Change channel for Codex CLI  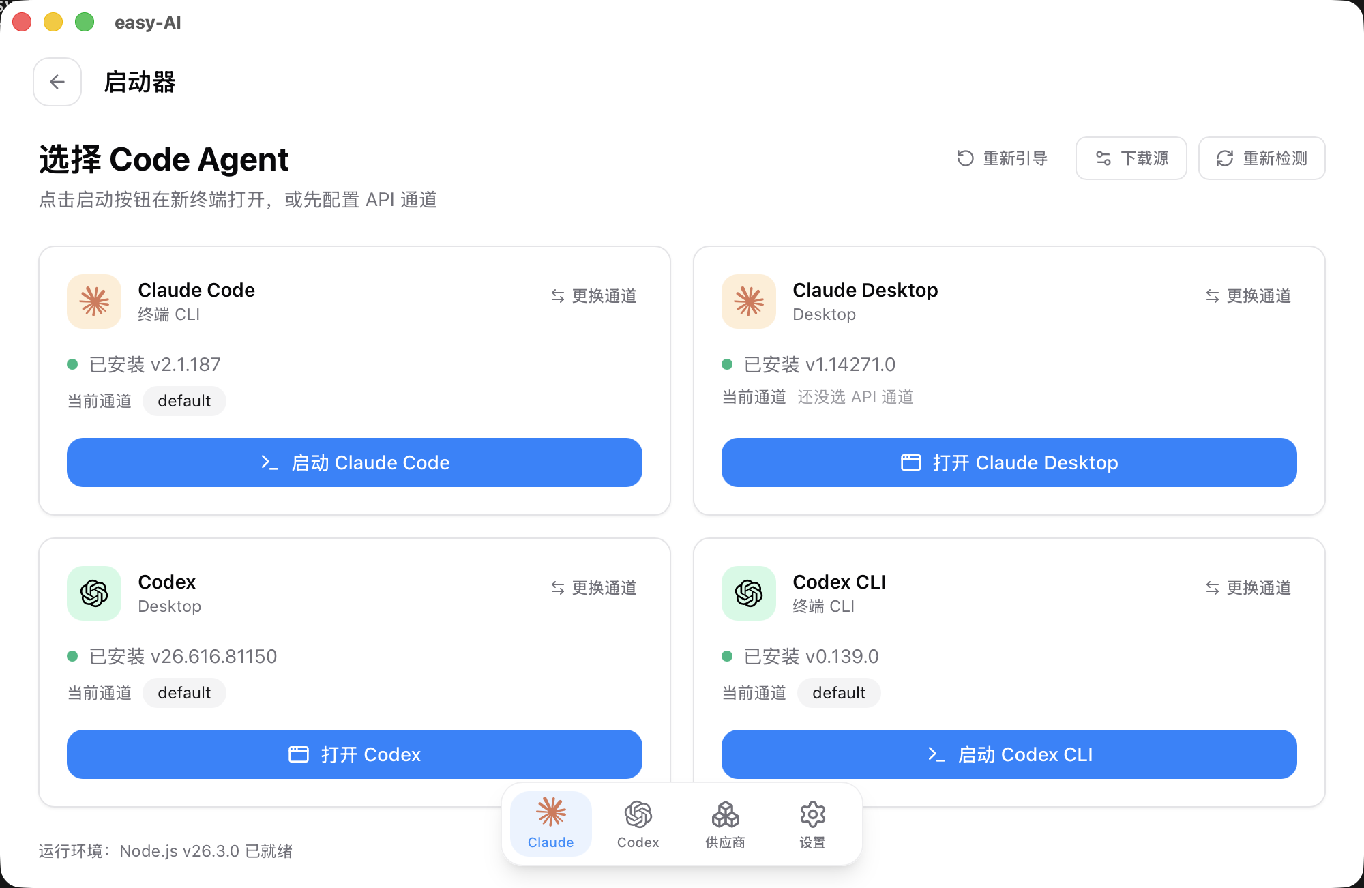[1248, 588]
